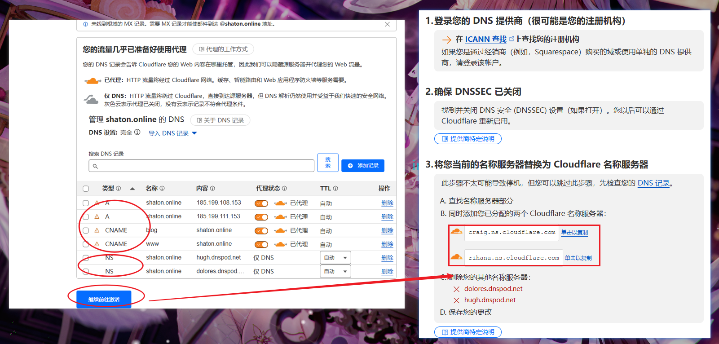Sort by 类型 column arrow
719x344 pixels.
click(132, 189)
